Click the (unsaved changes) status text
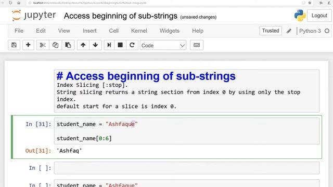The height and width of the screenshot is (187, 333). coord(198,17)
